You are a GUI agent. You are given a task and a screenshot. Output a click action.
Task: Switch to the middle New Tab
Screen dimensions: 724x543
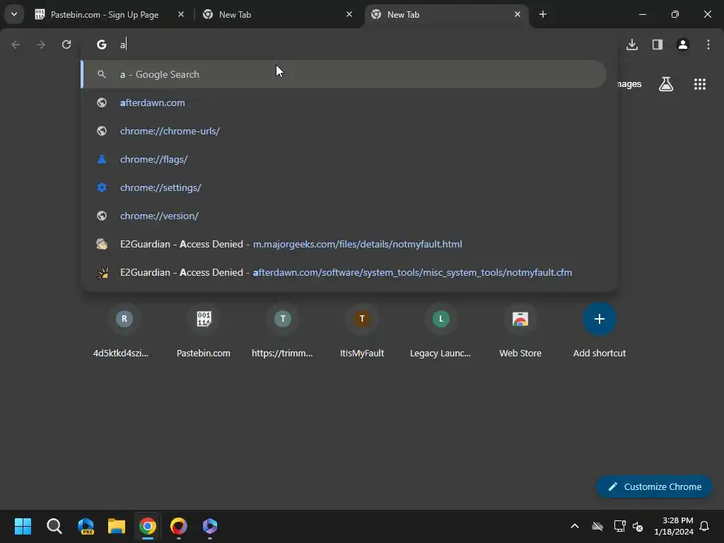click(x=279, y=14)
